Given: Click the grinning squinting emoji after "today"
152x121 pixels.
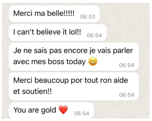Looking at the screenshot, I should coord(93,61).
